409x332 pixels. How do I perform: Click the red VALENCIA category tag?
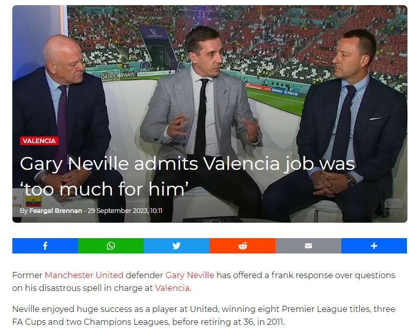pos(39,141)
